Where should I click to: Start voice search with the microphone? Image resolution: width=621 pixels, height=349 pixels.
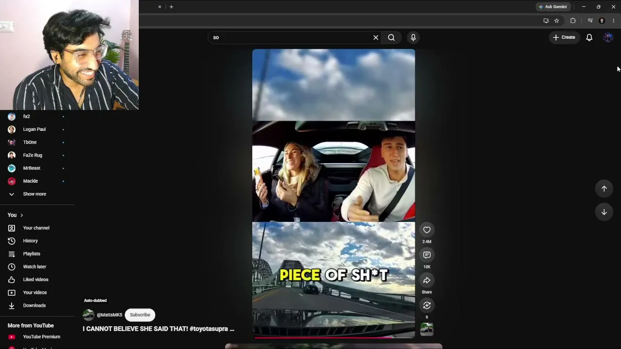413,37
